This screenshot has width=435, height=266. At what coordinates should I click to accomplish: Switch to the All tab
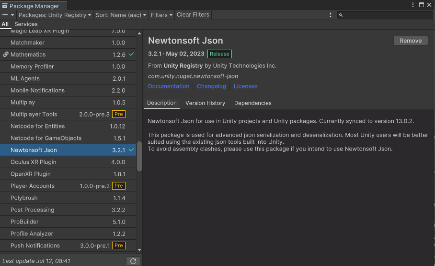(5, 24)
